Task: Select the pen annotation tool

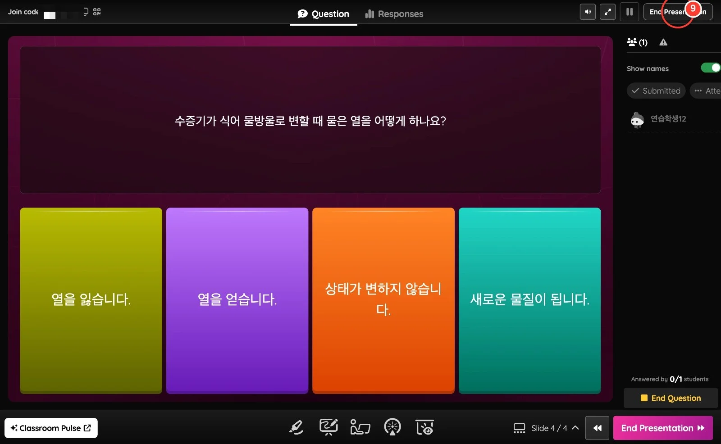Action: (296, 427)
